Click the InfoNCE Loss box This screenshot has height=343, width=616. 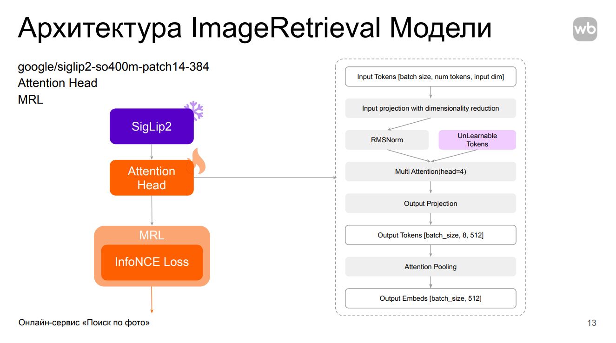[x=152, y=262]
